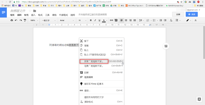
Task: Open the text color picker
Action: [104, 20]
